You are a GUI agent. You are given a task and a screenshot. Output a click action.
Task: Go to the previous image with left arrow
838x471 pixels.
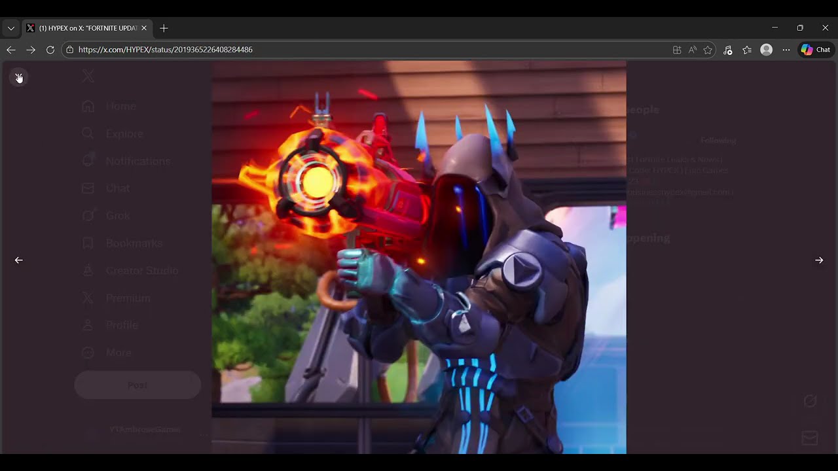19,260
